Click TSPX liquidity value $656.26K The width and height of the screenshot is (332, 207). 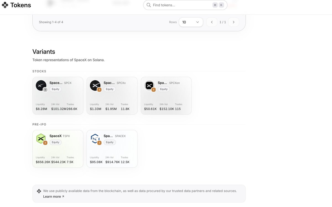click(43, 162)
